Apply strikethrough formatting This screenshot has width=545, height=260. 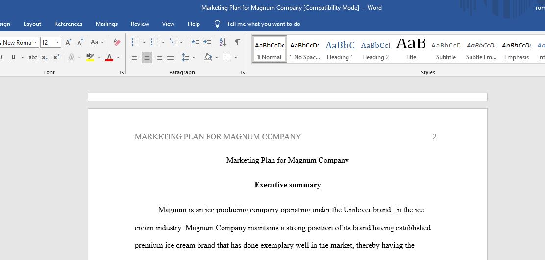point(33,57)
